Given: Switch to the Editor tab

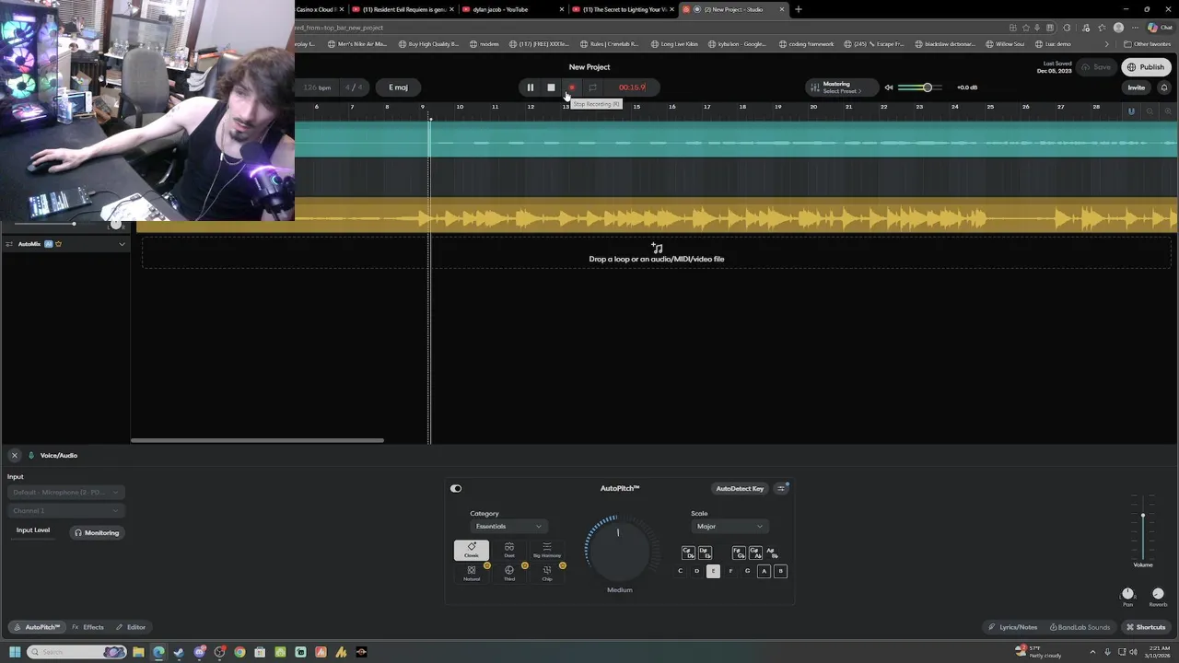Looking at the screenshot, I should (x=131, y=627).
